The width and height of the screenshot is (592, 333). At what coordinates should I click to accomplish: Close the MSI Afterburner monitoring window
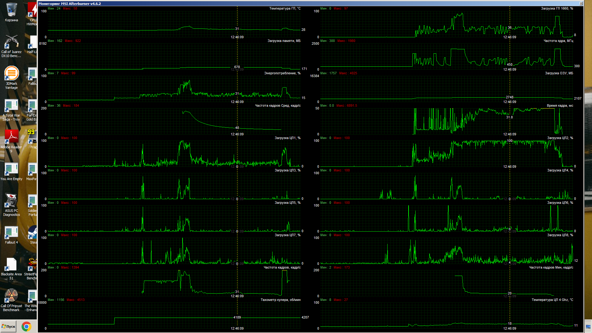[x=581, y=3]
